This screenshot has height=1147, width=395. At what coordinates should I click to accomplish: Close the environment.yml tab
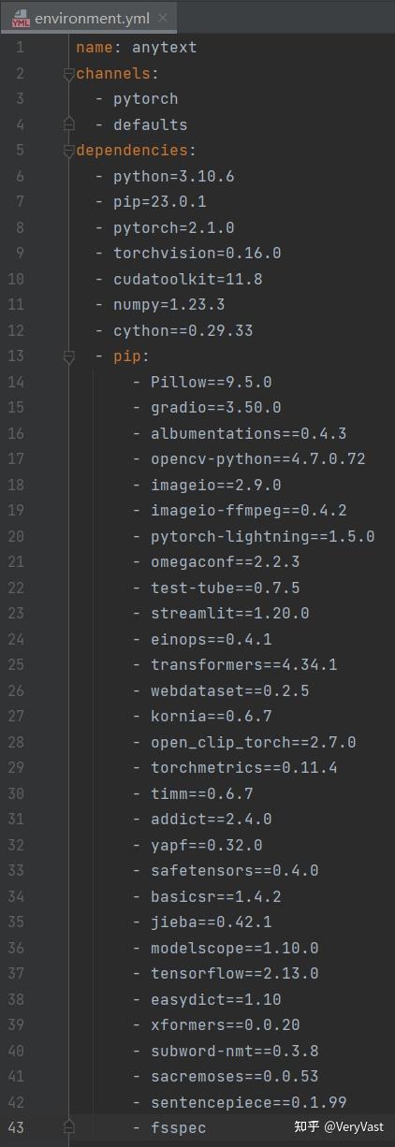pos(163,18)
